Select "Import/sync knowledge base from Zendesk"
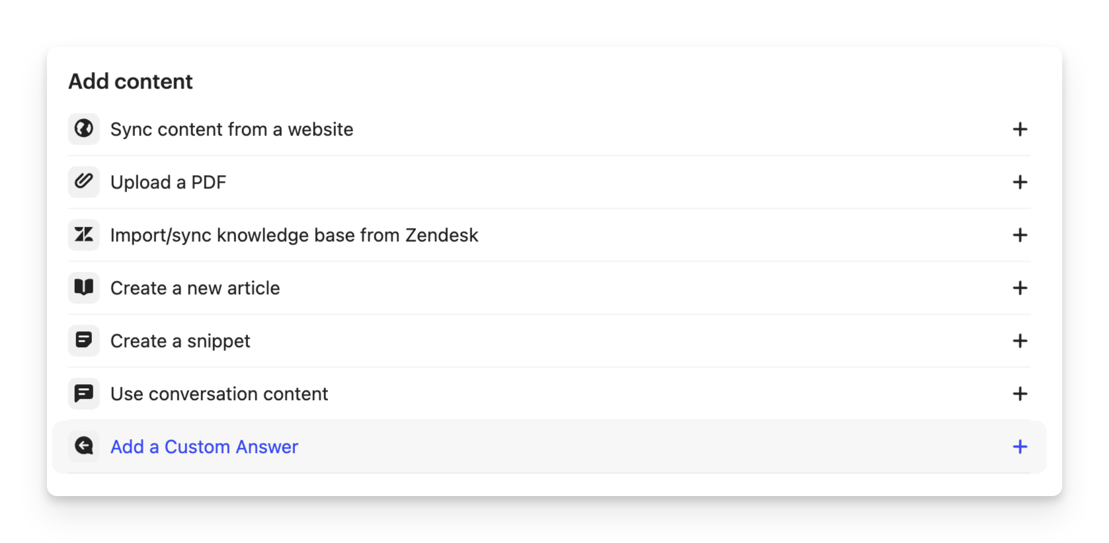The width and height of the screenshot is (1109, 543). 294,235
